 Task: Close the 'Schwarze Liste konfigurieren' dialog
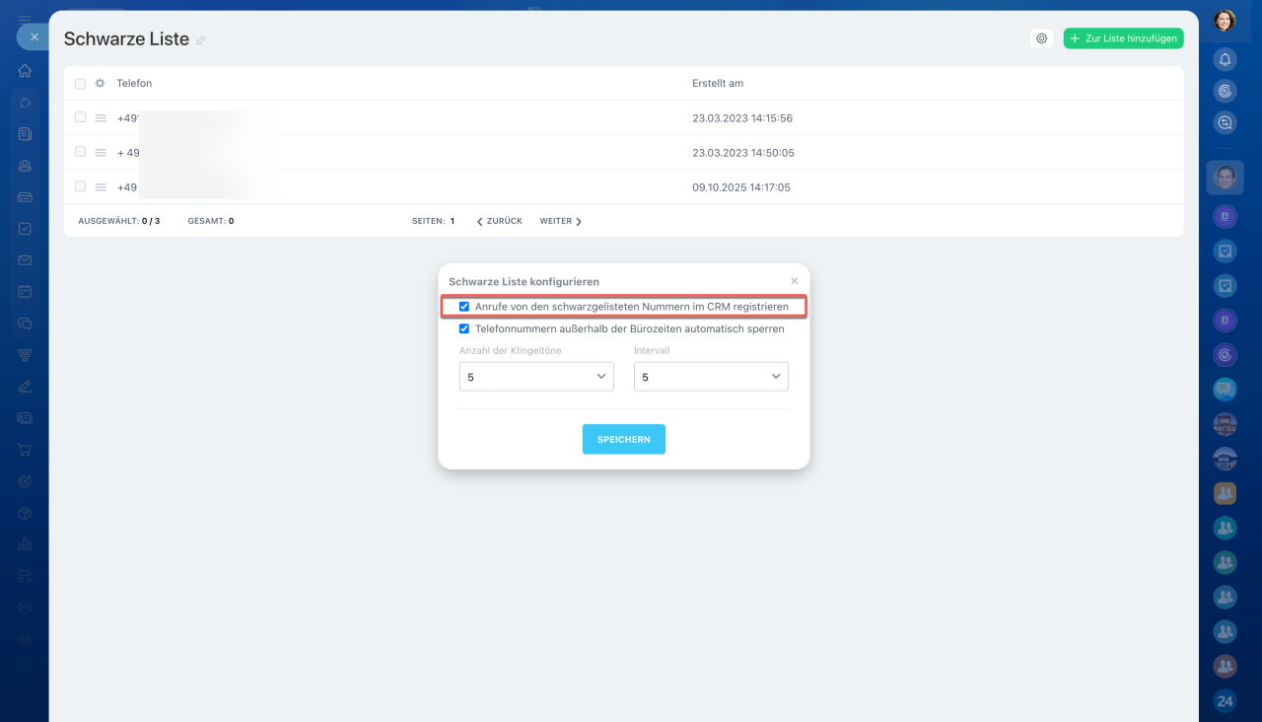[795, 281]
